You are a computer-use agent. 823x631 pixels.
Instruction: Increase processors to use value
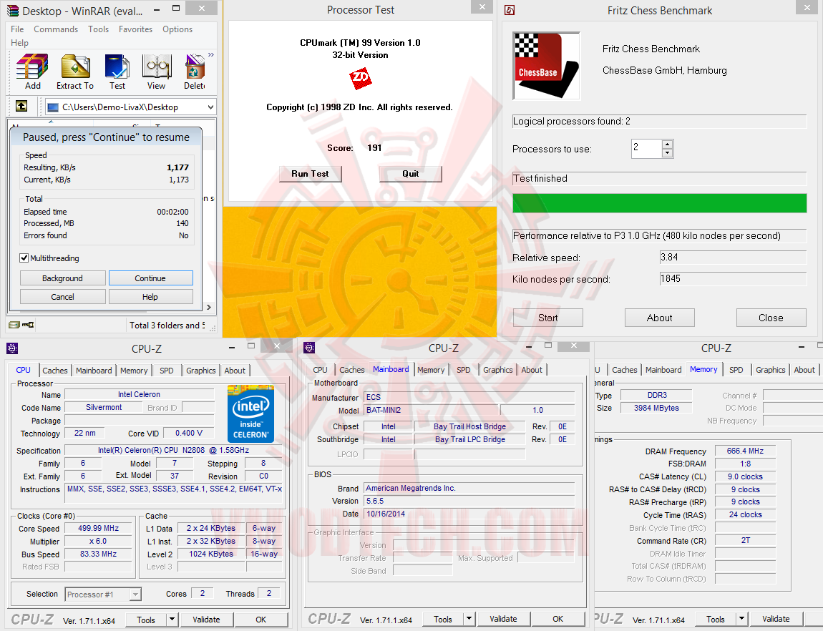pos(667,145)
